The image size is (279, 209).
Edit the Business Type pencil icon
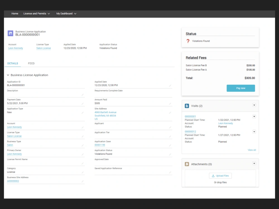click(82, 145)
